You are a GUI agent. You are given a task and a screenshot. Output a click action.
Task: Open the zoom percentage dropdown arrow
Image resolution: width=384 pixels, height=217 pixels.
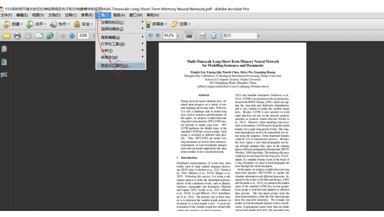pos(178,36)
